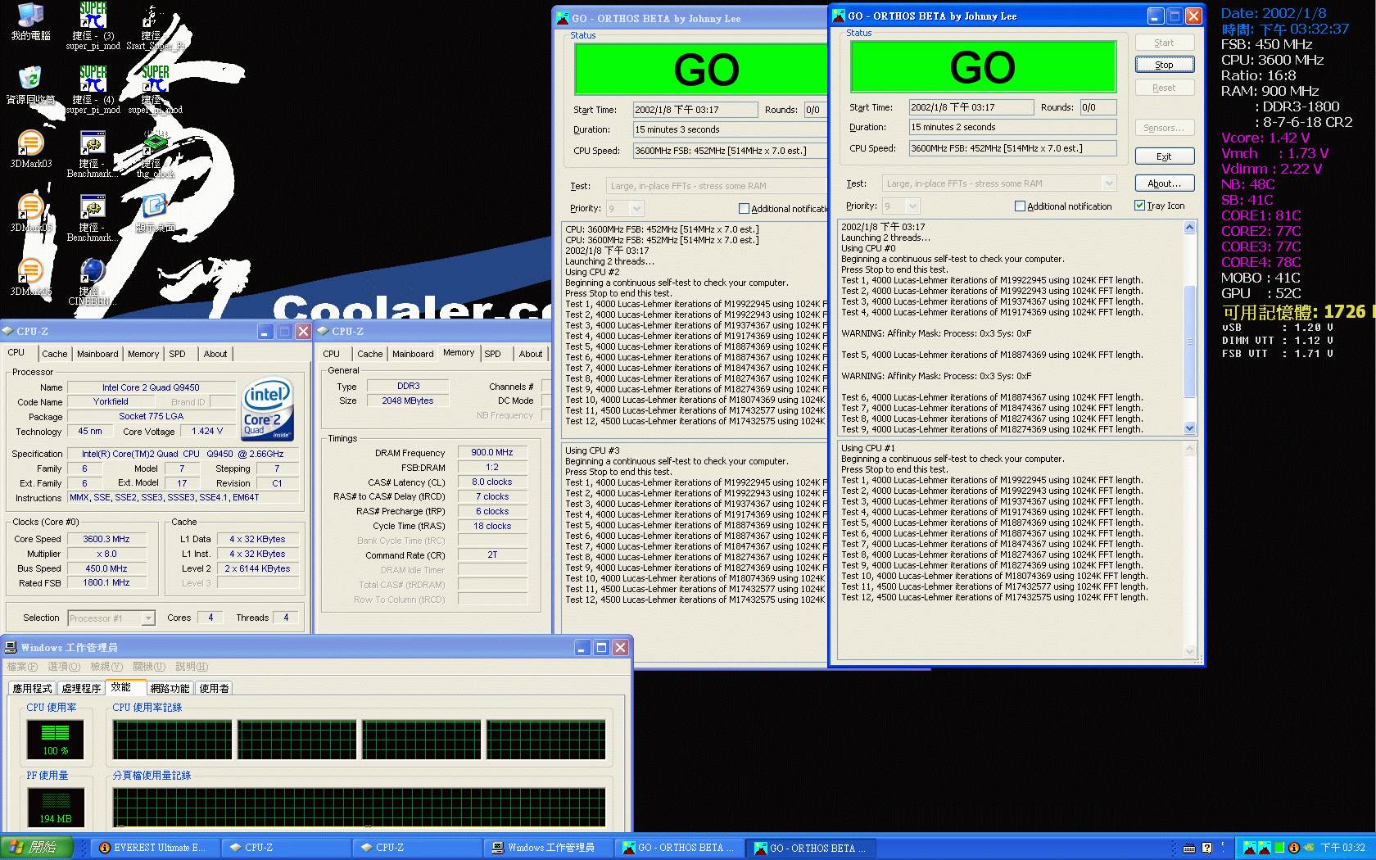Image resolution: width=1376 pixels, height=860 pixels.
Task: Click the Stop button in ORTHOS
Action: click(x=1164, y=65)
